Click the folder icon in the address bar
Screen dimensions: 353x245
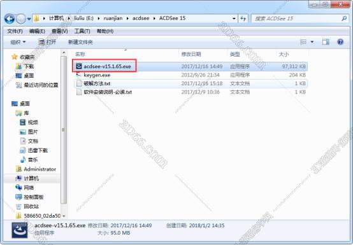click(x=36, y=18)
